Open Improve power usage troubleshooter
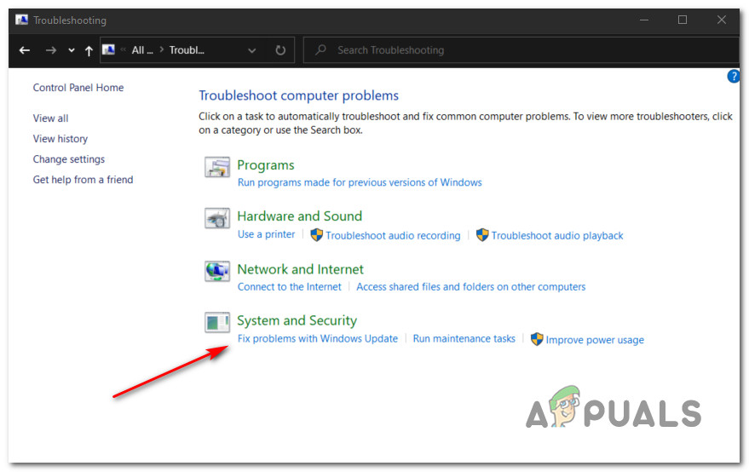This screenshot has width=749, height=472. tap(595, 340)
